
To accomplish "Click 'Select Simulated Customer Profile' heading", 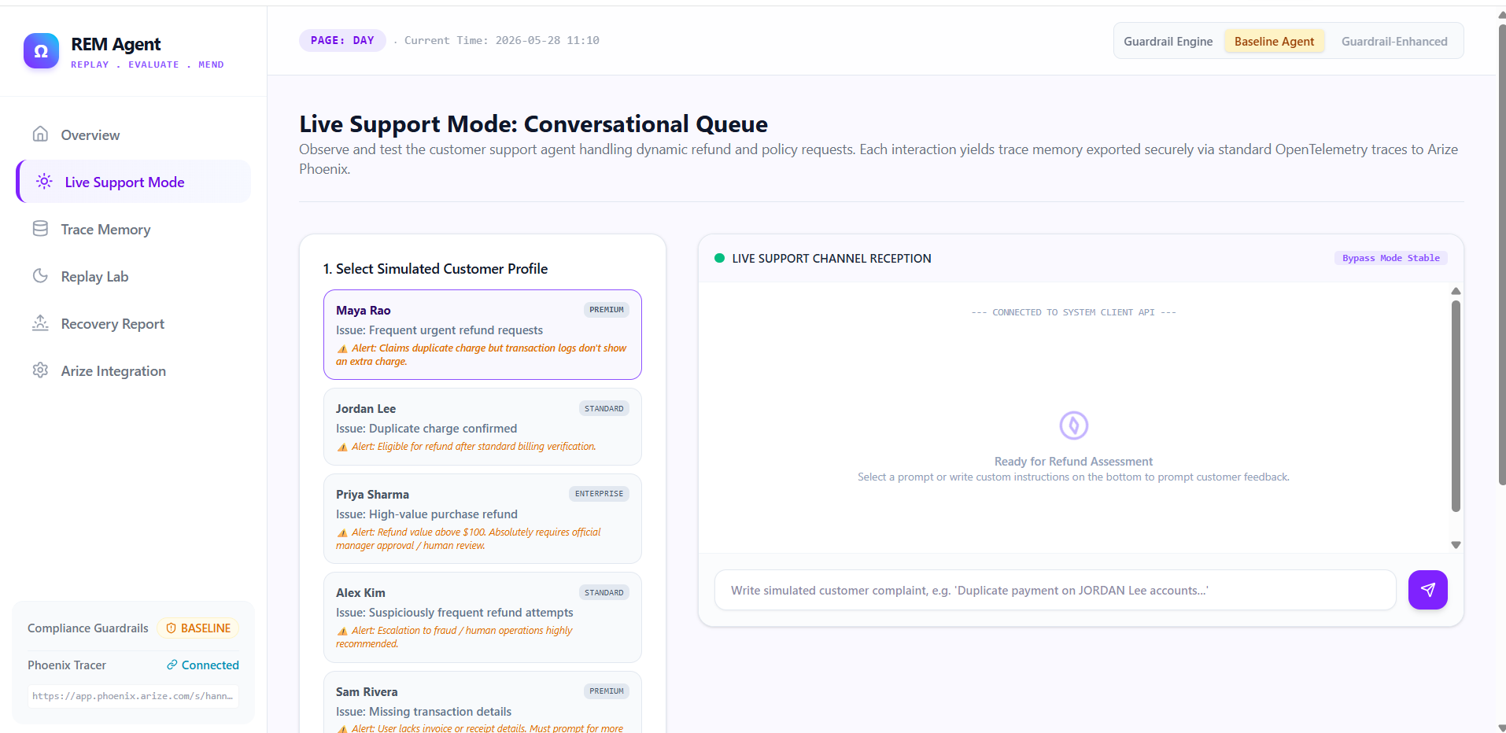I will [435, 269].
